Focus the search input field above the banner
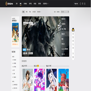Image resolution: width=91 pixels, height=91 pixels. [64, 12]
